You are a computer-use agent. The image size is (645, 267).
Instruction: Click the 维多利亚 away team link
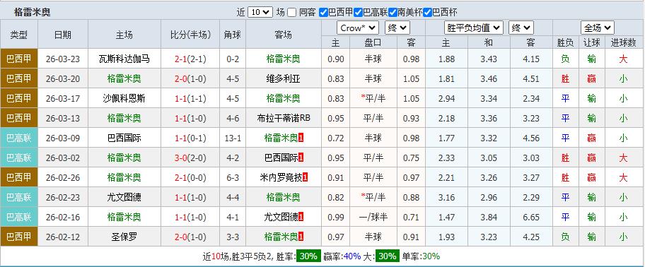click(x=284, y=79)
